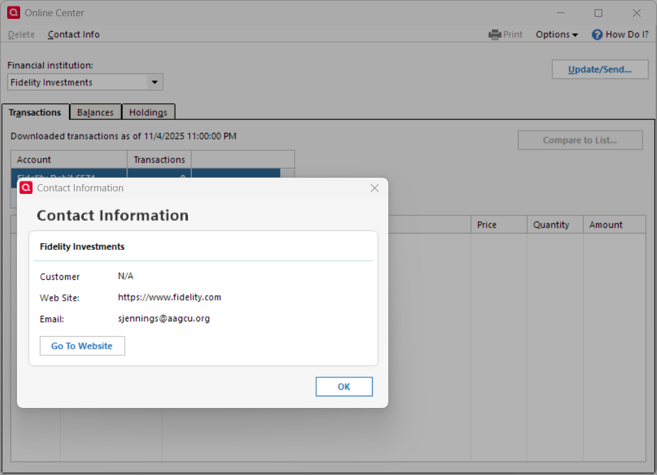Close the Online Center window
Image resolution: width=657 pixels, height=475 pixels.
pos(636,13)
